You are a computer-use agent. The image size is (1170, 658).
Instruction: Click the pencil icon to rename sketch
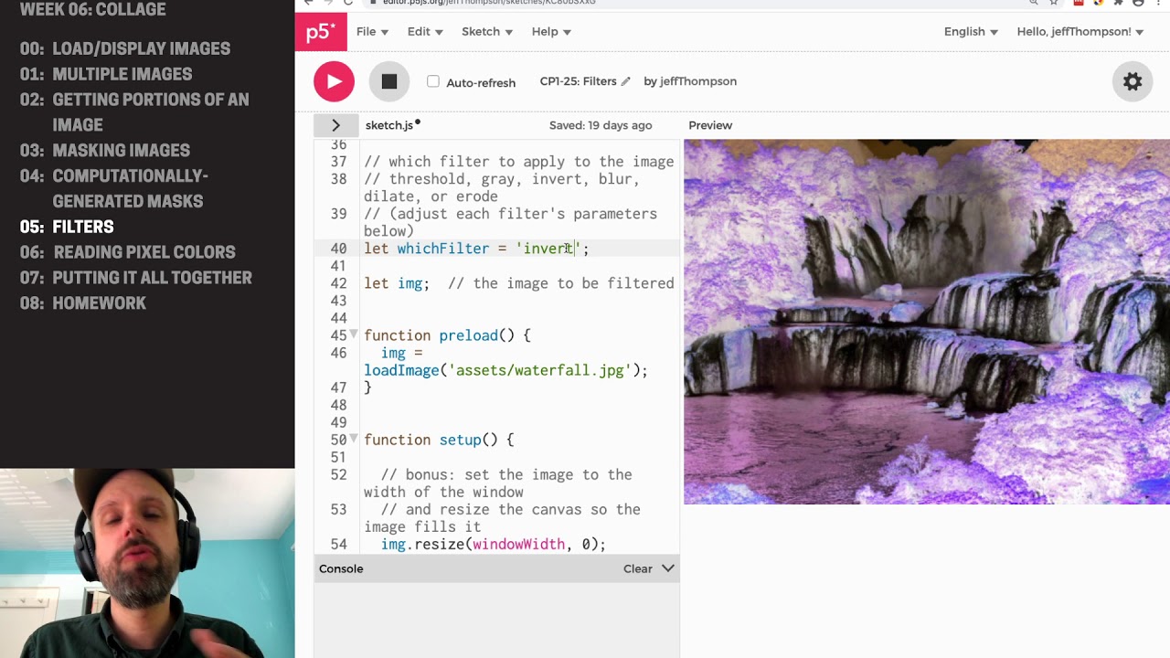coord(625,81)
